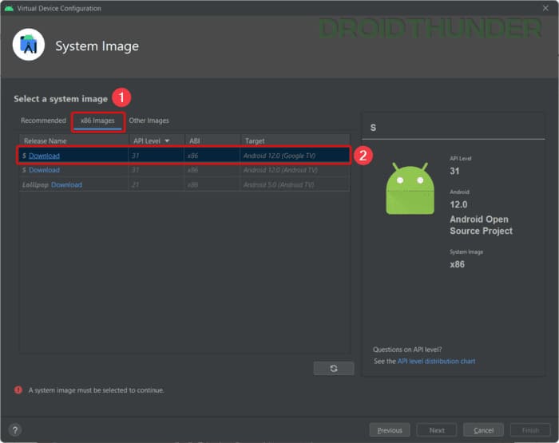Click the Next button
The height and width of the screenshot is (443, 559).
pyautogui.click(x=437, y=430)
